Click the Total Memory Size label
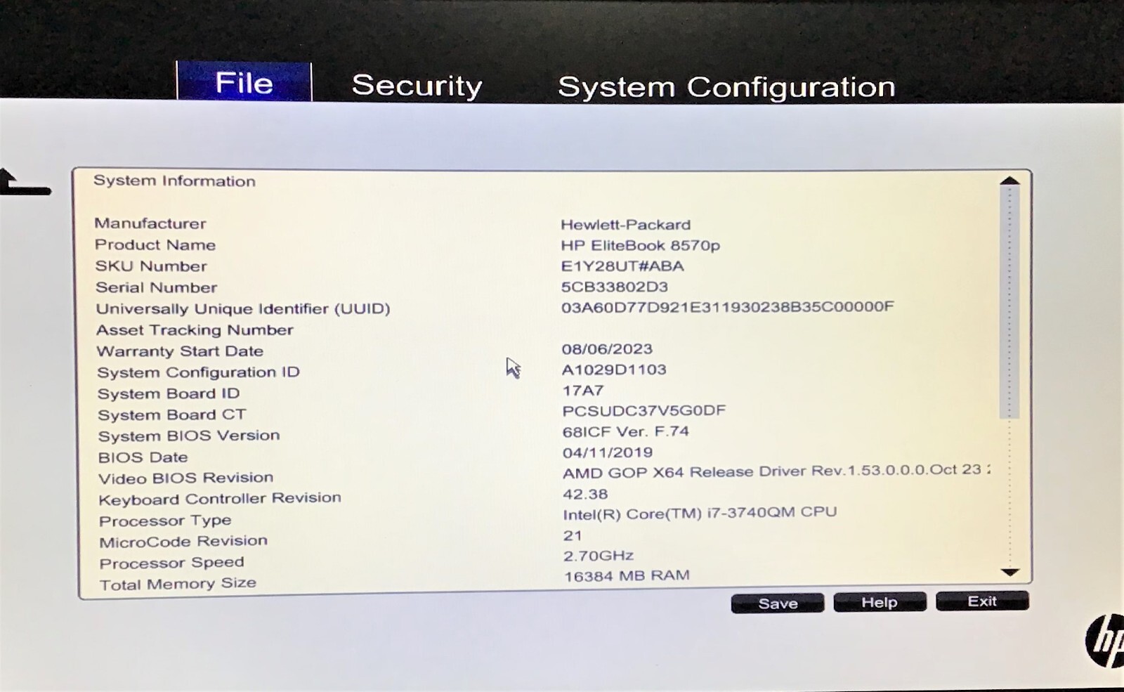The height and width of the screenshot is (692, 1124). 178,584
